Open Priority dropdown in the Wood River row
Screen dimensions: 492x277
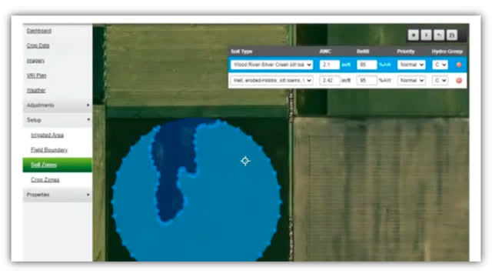[x=411, y=65]
